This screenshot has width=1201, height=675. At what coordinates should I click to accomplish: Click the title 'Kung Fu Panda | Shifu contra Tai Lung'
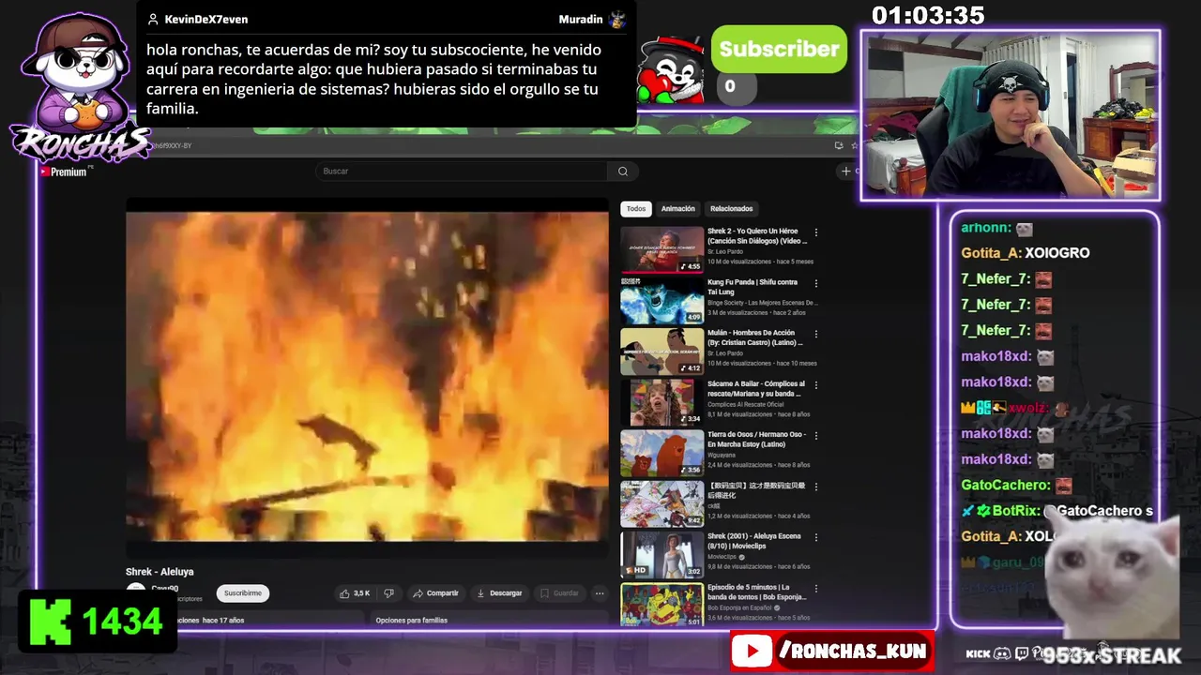tap(753, 287)
